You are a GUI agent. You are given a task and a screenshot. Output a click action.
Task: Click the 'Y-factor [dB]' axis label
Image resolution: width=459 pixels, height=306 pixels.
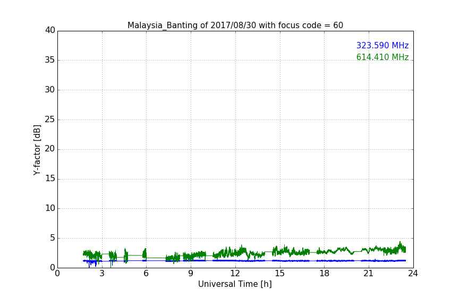coord(37,150)
